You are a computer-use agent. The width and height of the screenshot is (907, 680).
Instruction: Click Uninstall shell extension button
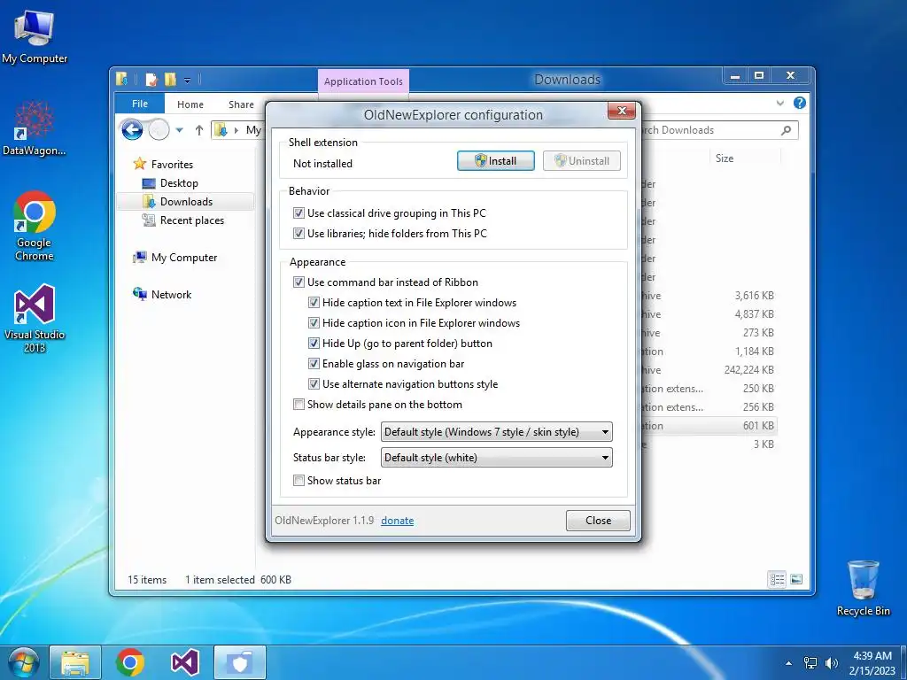(581, 161)
